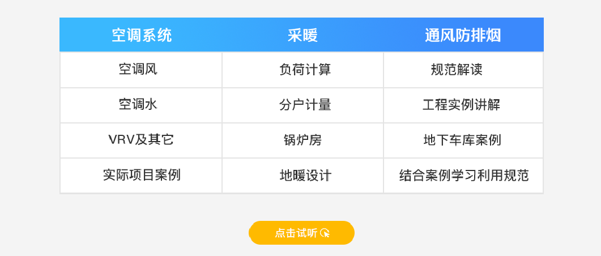Choose the VRV及其它 cell
Image resolution: width=601 pixels, height=256 pixels.
(x=141, y=140)
